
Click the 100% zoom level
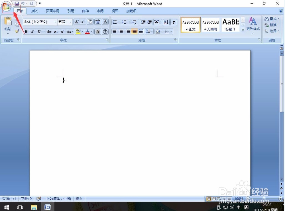239,199
